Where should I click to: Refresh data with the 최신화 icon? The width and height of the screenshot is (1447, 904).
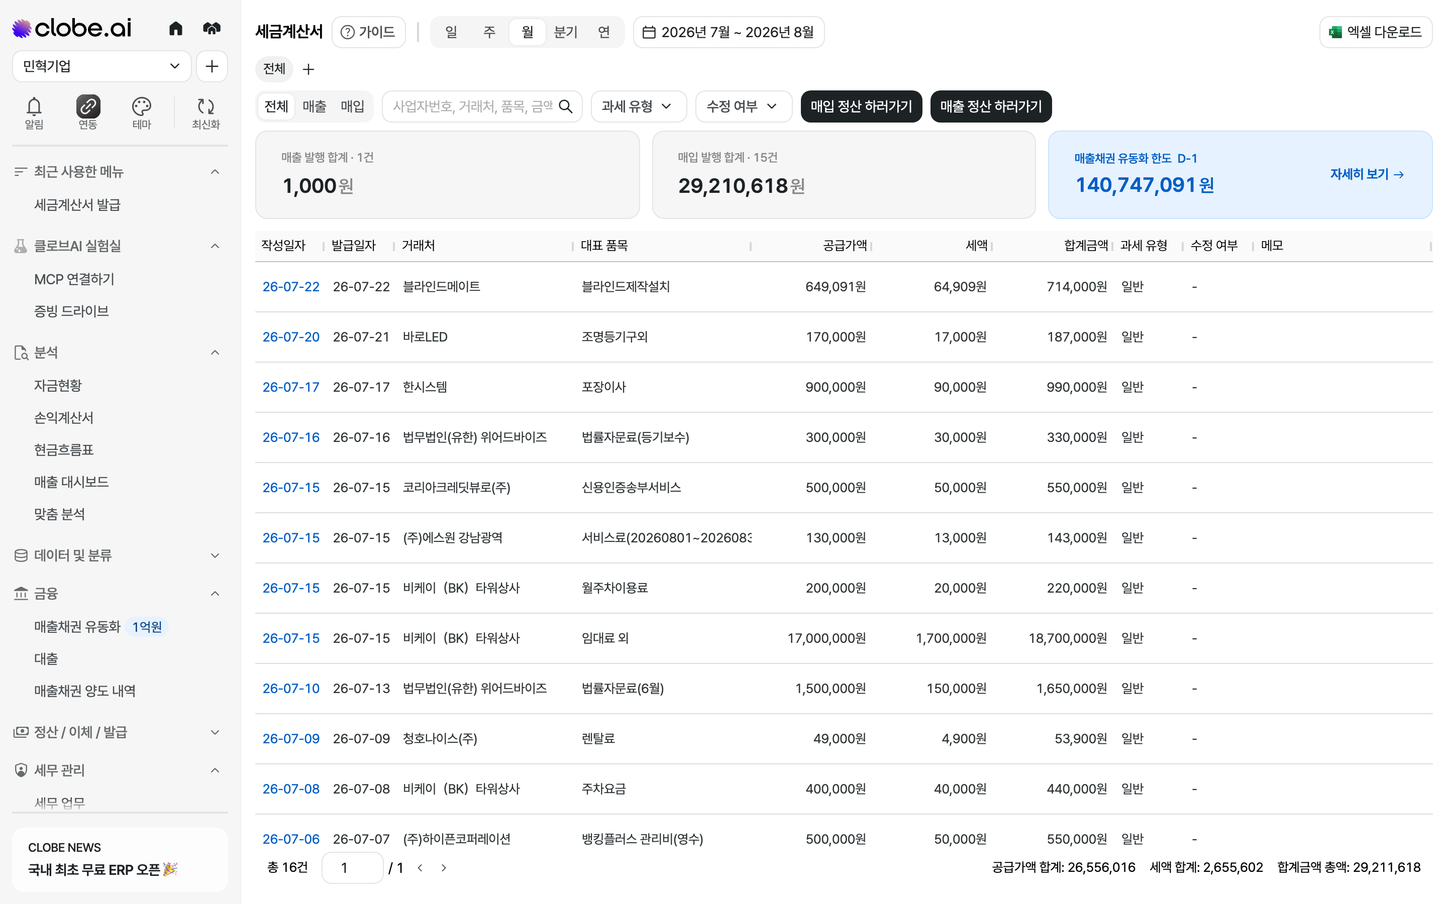coord(205,112)
